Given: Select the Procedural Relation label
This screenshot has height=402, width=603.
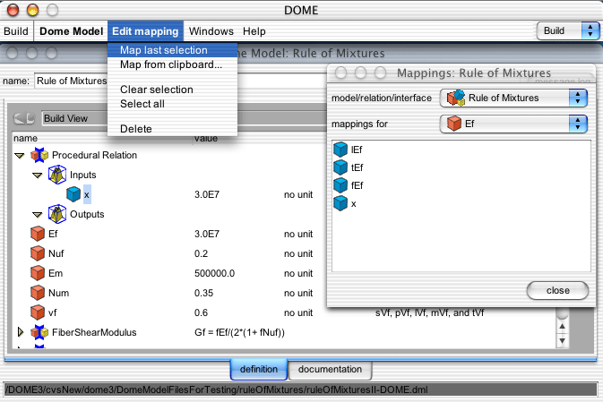Looking at the screenshot, I should [95, 155].
